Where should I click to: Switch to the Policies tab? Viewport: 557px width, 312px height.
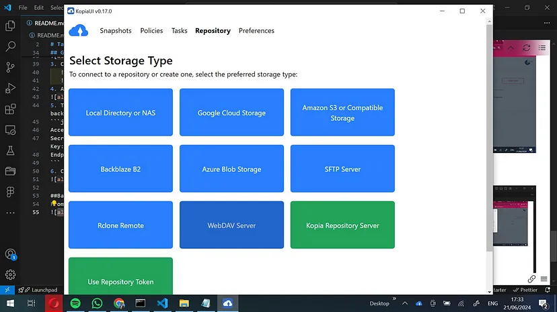(151, 31)
